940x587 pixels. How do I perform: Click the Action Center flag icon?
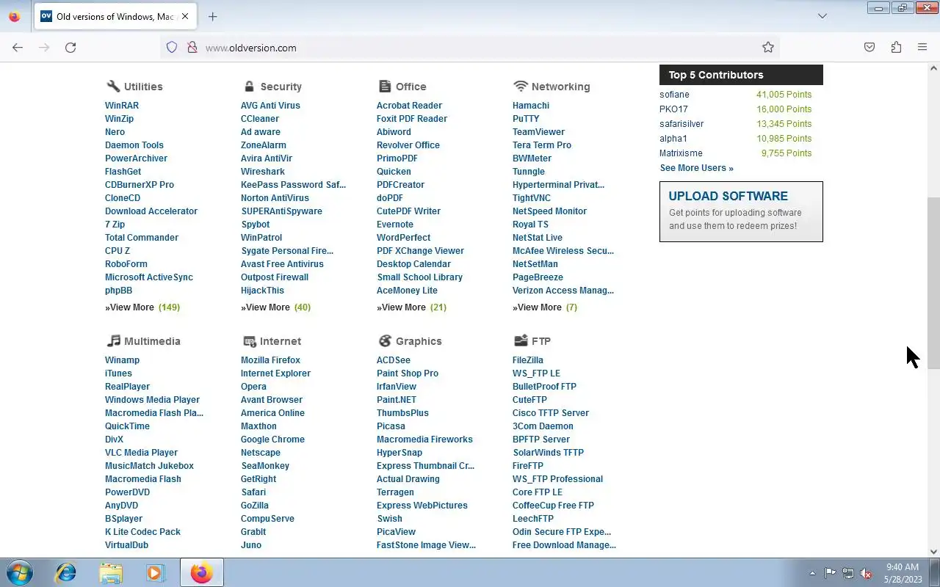click(830, 573)
